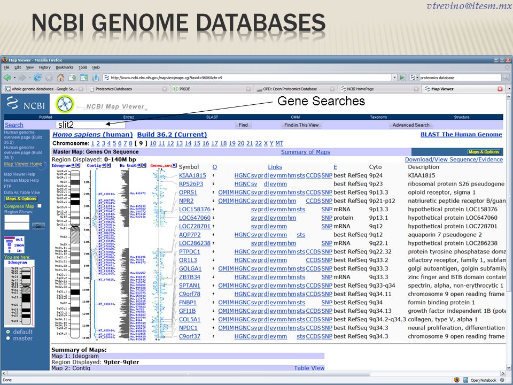Click the Map Viewer compass logo
Image resolution: width=513 pixels, height=385 pixels.
tap(65, 104)
